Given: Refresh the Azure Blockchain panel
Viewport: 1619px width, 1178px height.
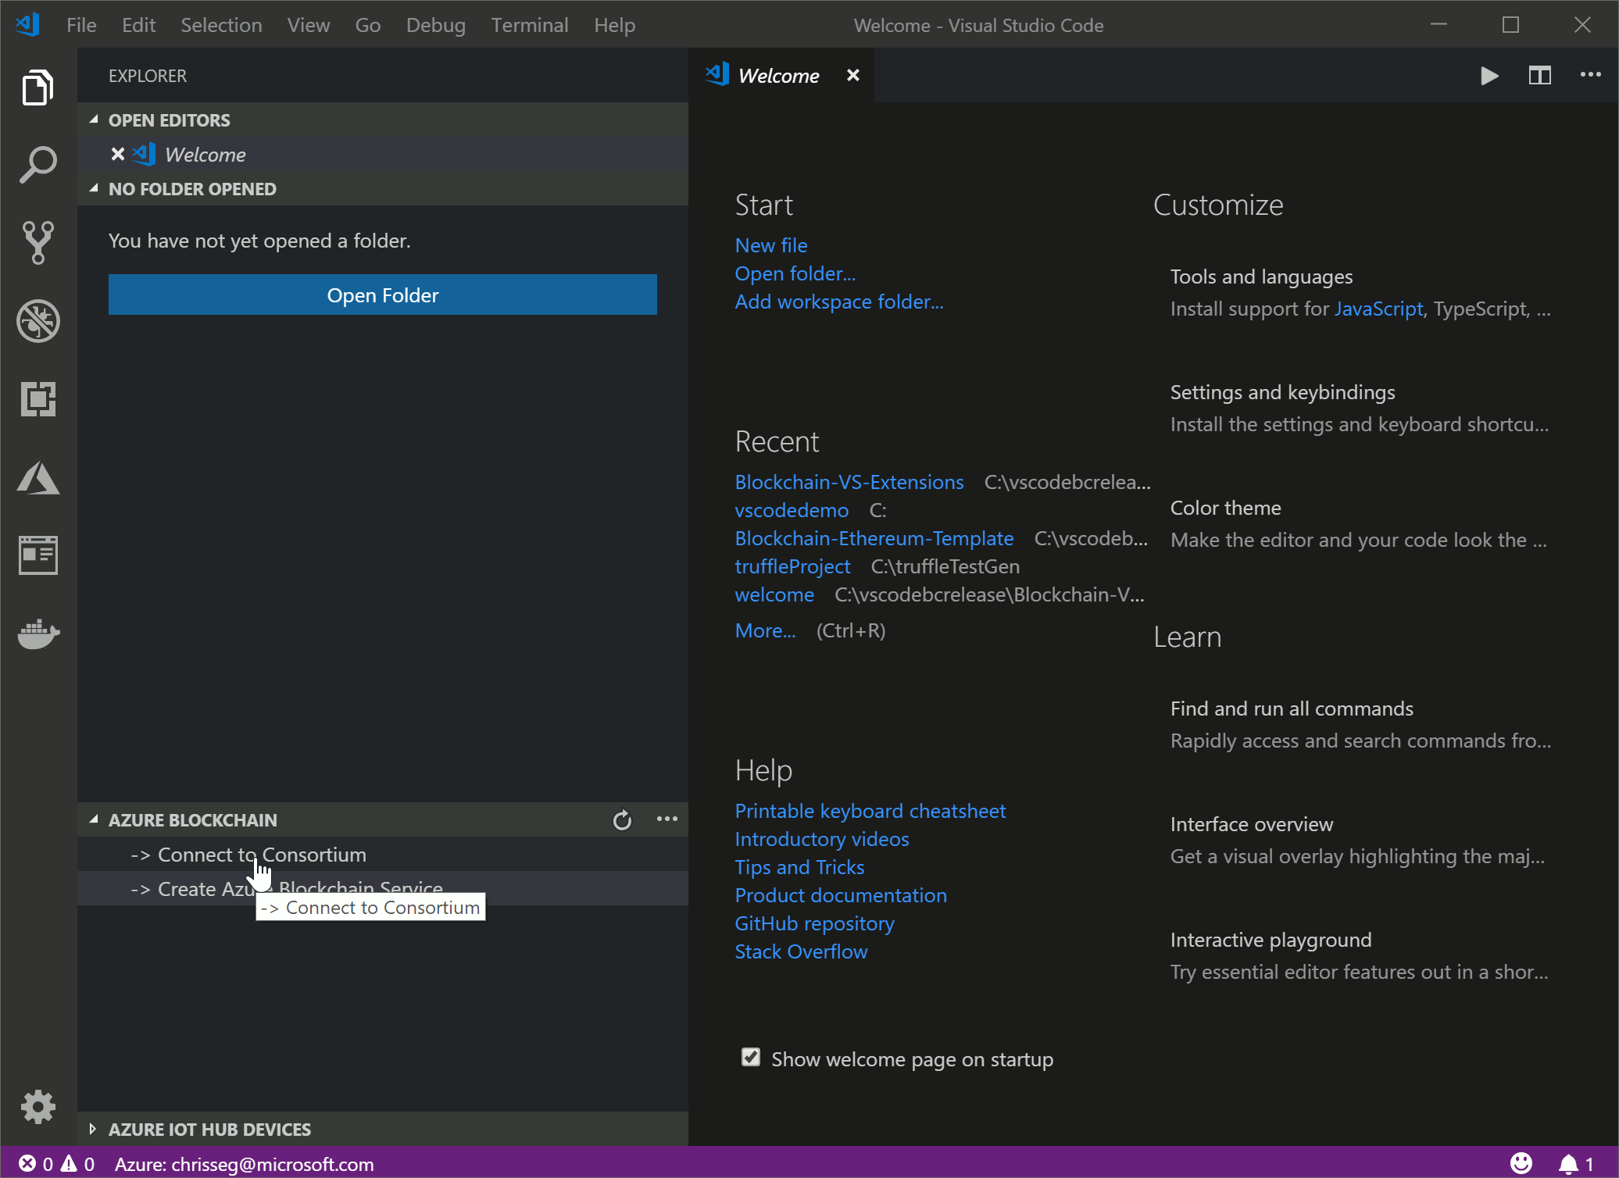Looking at the screenshot, I should coord(622,819).
